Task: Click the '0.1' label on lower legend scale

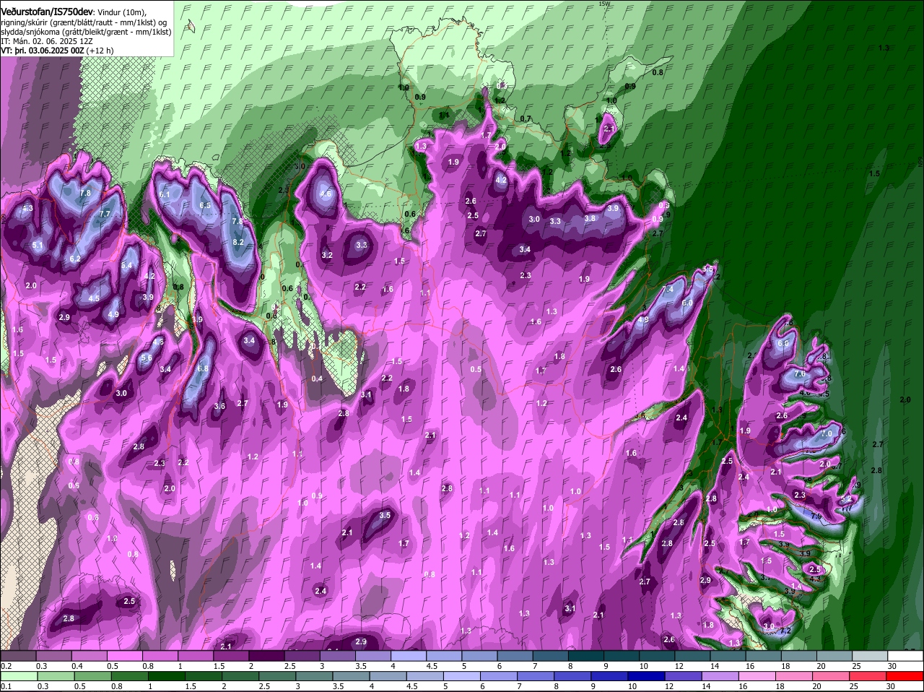Action: (x=6, y=685)
